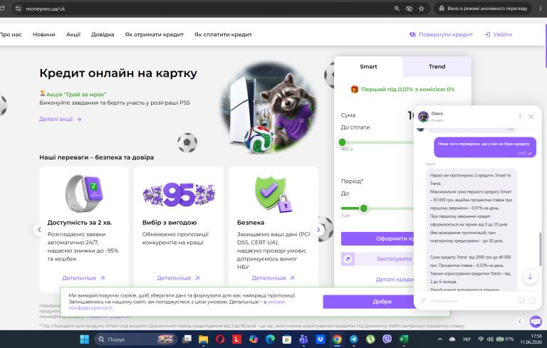
Task: Click the taskbar 'Пошук' search box
Action: coord(135,339)
